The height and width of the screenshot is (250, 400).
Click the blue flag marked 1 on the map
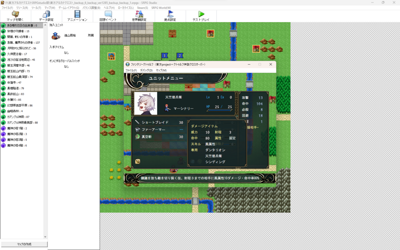point(165,55)
